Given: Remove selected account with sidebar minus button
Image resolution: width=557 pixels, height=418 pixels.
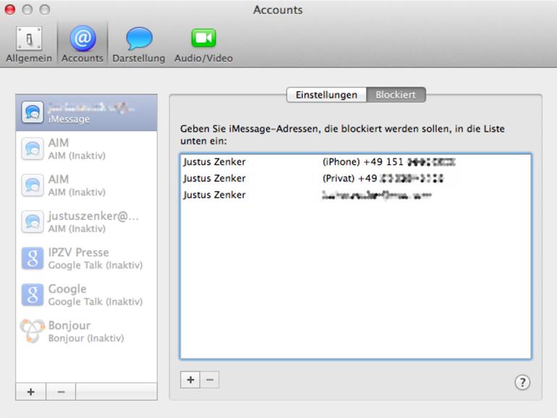Looking at the screenshot, I should point(61,392).
